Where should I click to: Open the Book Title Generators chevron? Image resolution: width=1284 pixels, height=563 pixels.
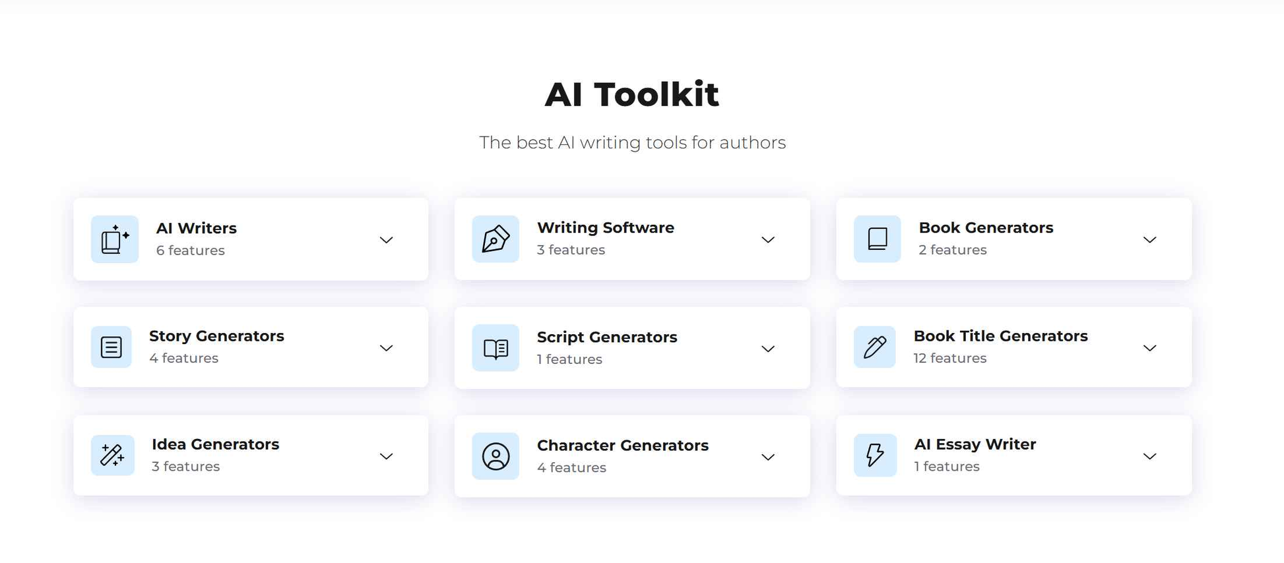(1149, 348)
